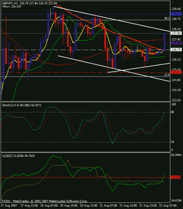Click the 224.85 price axis value
This screenshot has height=209, width=183.
[176, 80]
